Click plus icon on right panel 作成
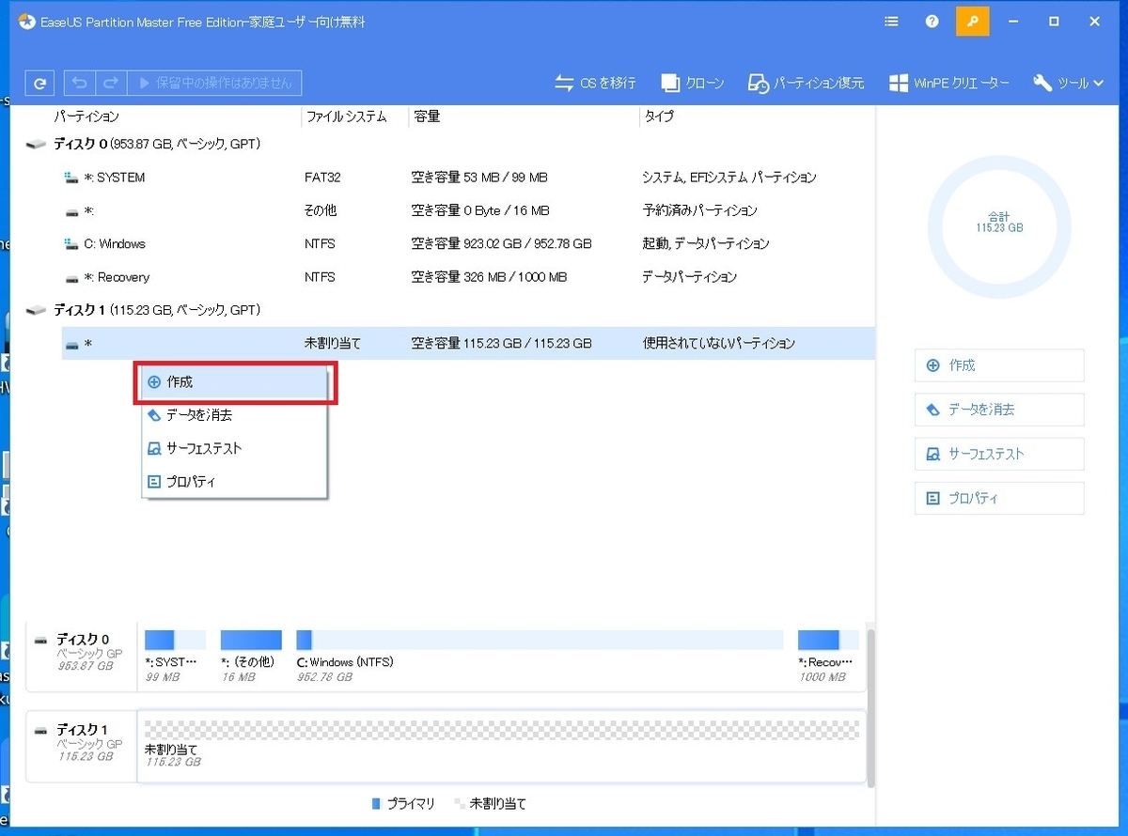This screenshot has height=836, width=1128. (x=933, y=365)
